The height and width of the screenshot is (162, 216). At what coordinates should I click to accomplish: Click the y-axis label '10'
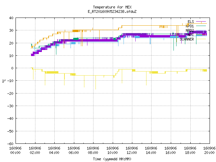(x=11, y=56)
